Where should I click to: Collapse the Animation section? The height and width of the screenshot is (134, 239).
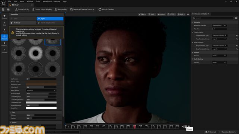click(x=193, y=22)
